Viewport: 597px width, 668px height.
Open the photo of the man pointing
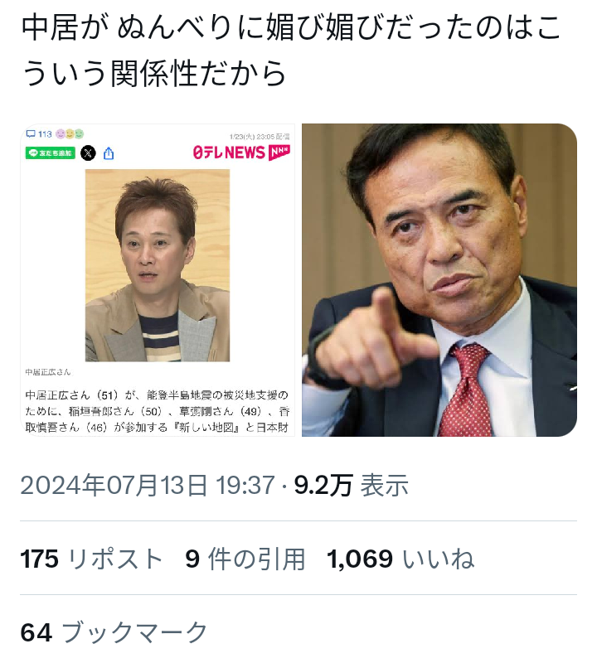click(x=439, y=280)
